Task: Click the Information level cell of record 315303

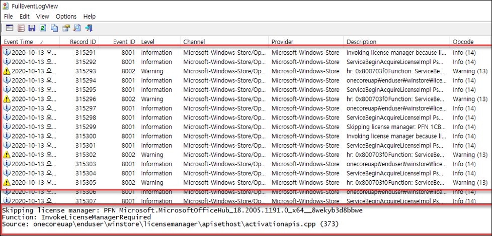Action: tap(156, 164)
